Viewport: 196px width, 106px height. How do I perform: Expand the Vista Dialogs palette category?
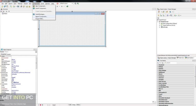pyautogui.click(x=158, y=70)
